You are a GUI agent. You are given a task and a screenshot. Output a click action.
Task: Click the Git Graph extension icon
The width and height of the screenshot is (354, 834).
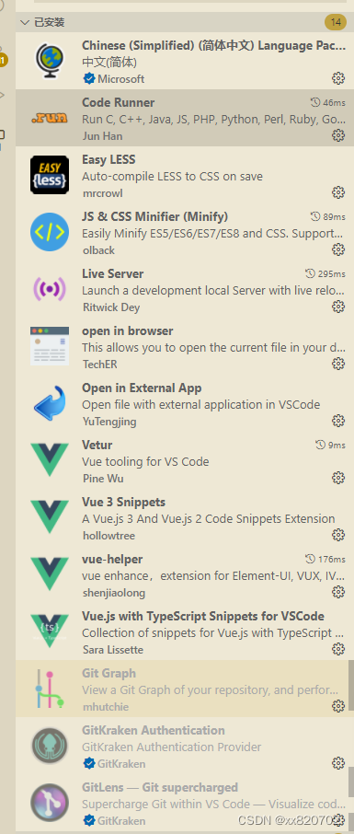pyautogui.click(x=50, y=689)
